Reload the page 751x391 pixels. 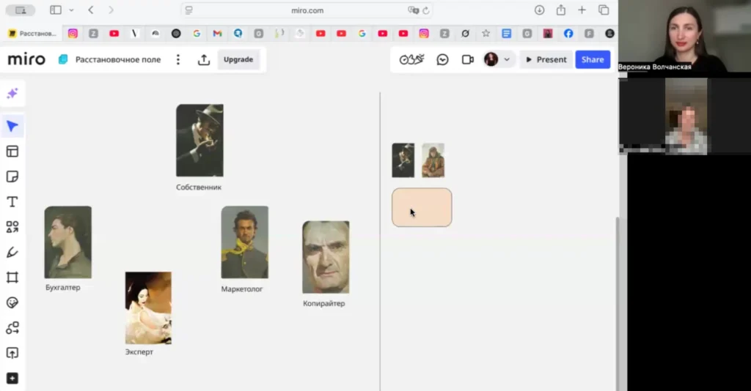[x=426, y=10]
